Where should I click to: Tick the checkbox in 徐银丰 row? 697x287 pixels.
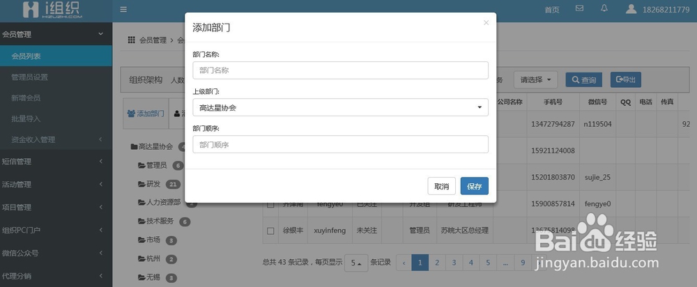(270, 231)
